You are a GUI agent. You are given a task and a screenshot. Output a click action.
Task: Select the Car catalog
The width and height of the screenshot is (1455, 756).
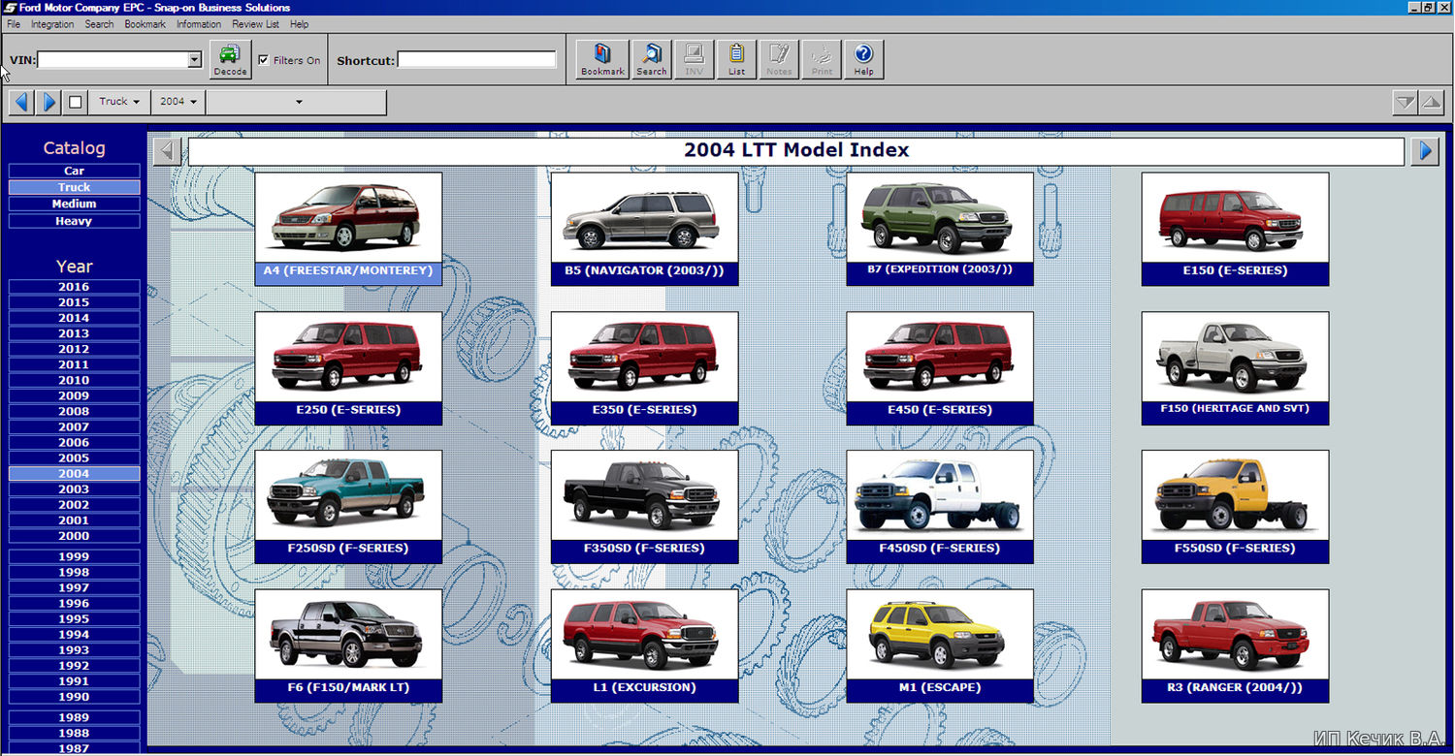[x=75, y=171]
